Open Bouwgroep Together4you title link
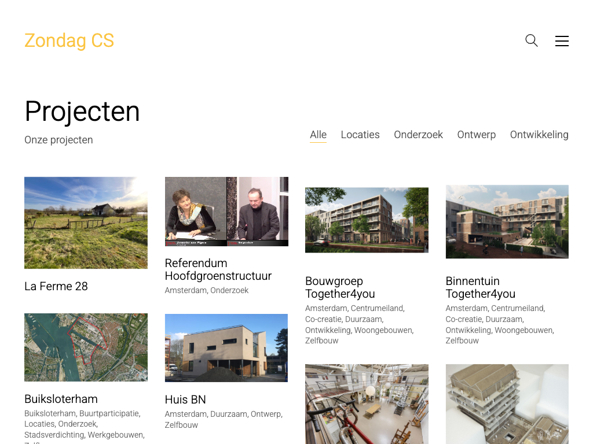 point(340,287)
